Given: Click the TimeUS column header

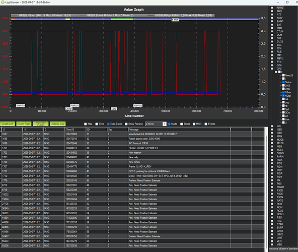Looking at the screenshot, I should tap(75, 130).
